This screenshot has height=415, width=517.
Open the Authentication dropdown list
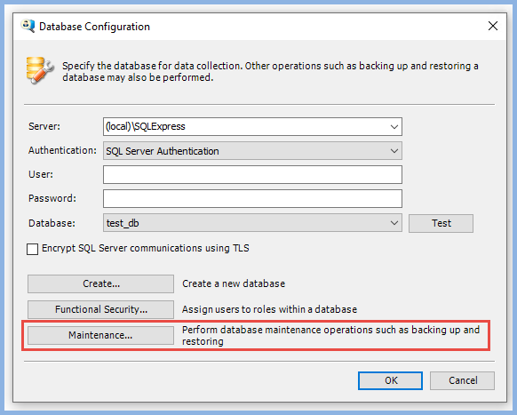click(252, 151)
